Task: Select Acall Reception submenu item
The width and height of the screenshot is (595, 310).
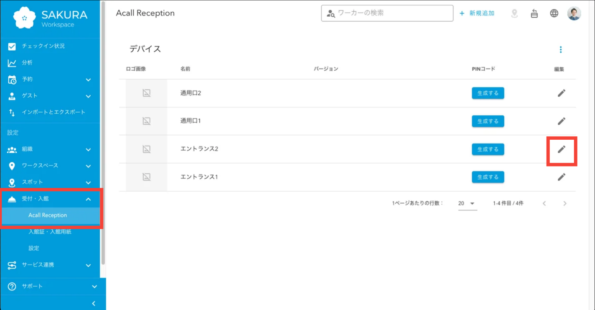Action: pyautogui.click(x=50, y=215)
